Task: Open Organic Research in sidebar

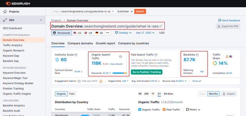Action: (x=14, y=51)
